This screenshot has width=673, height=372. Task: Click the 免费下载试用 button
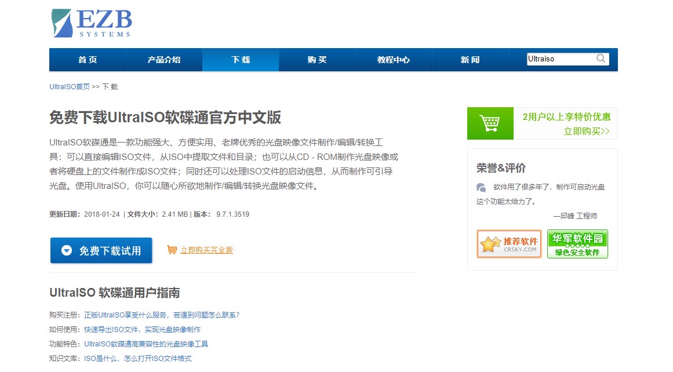pyautogui.click(x=101, y=250)
